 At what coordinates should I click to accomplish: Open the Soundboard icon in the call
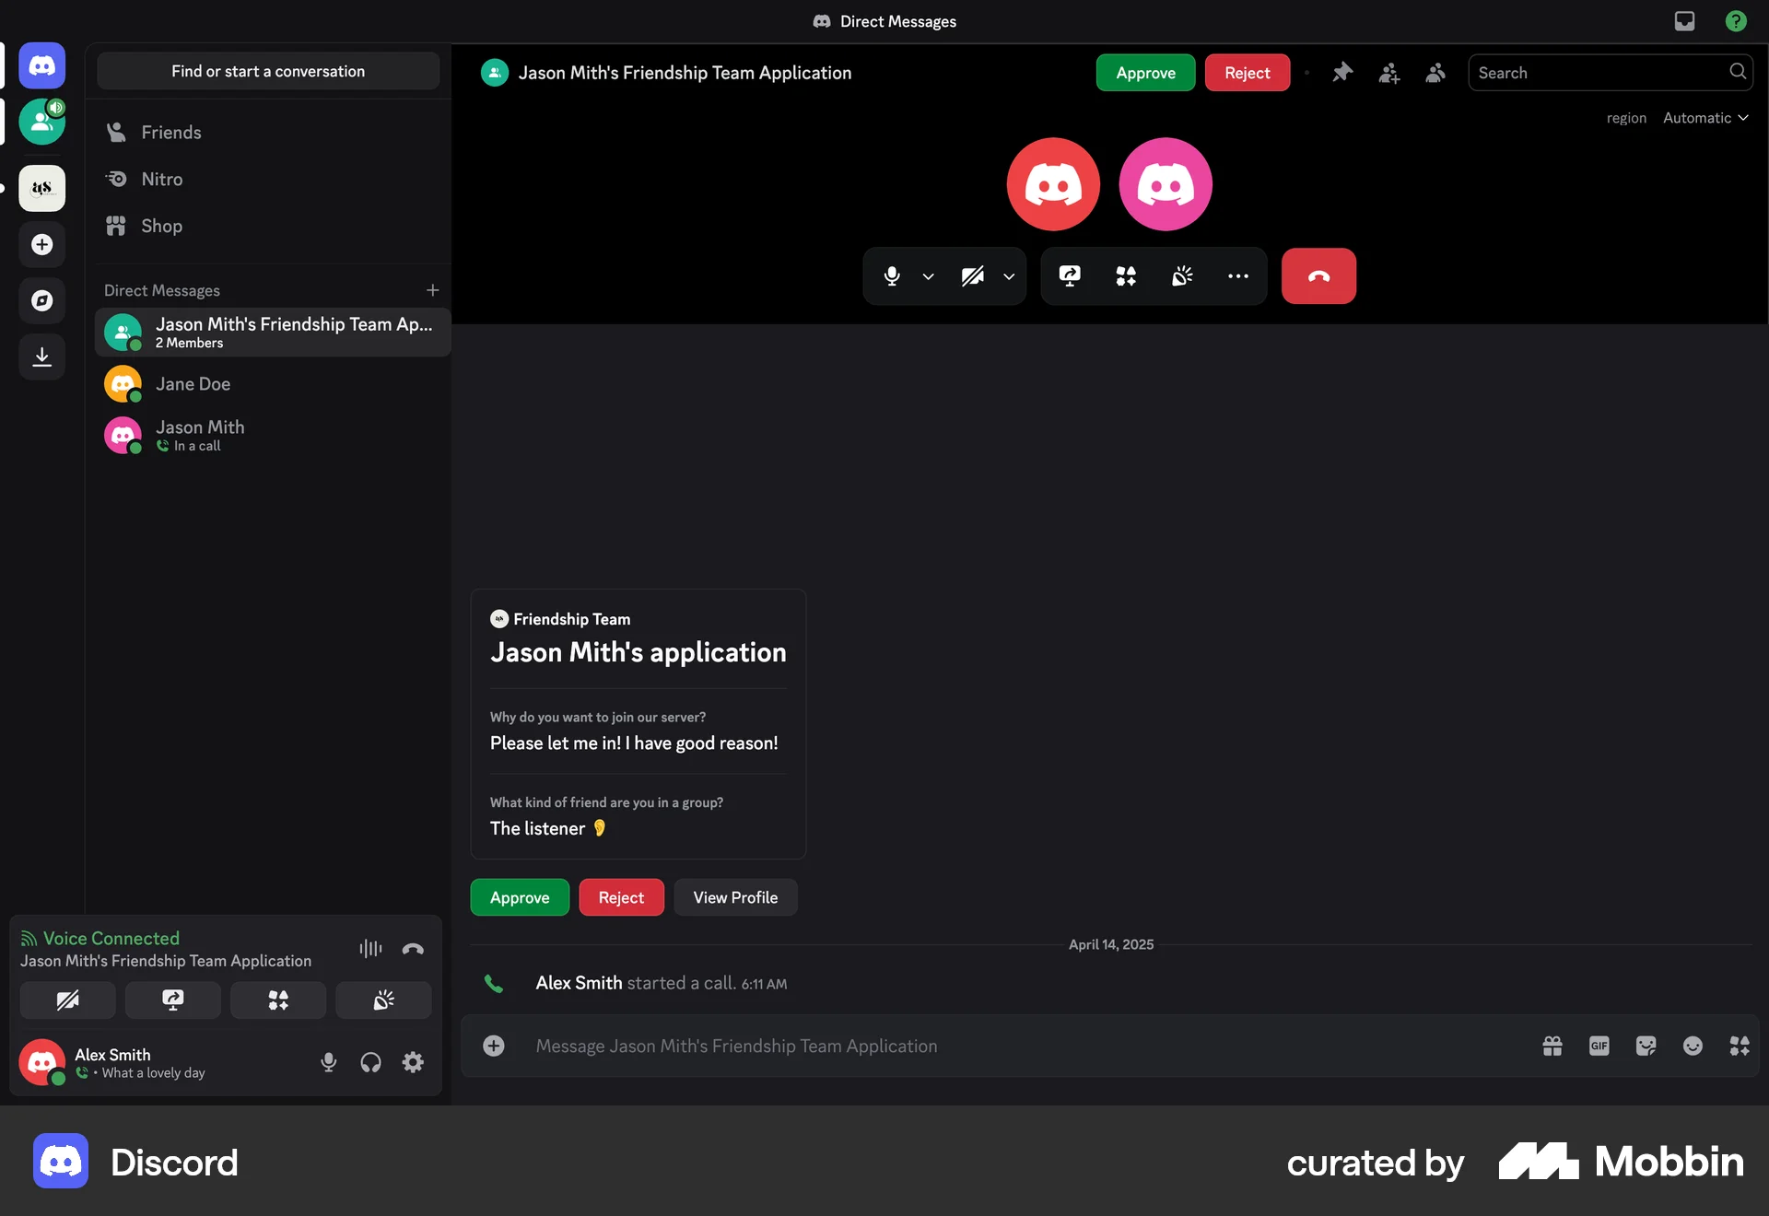[1182, 275]
